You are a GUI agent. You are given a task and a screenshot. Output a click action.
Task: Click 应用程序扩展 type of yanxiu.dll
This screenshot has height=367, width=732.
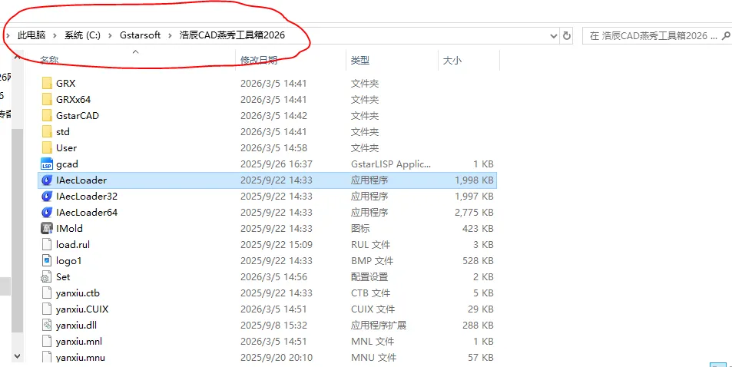[x=379, y=325]
